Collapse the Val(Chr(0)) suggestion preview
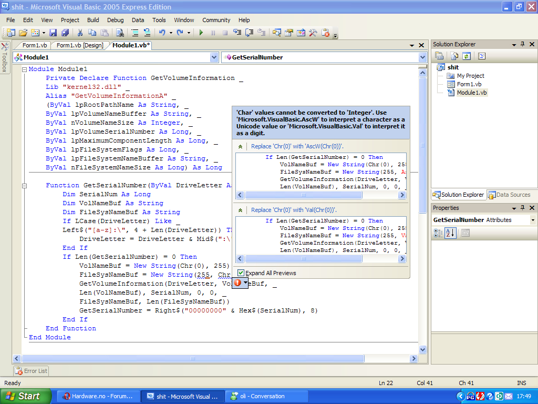The image size is (538, 404). tap(240, 210)
